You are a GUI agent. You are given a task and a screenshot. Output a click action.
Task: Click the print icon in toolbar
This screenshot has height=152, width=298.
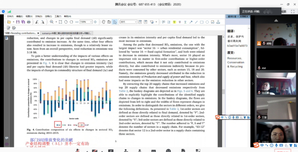(29, 22)
